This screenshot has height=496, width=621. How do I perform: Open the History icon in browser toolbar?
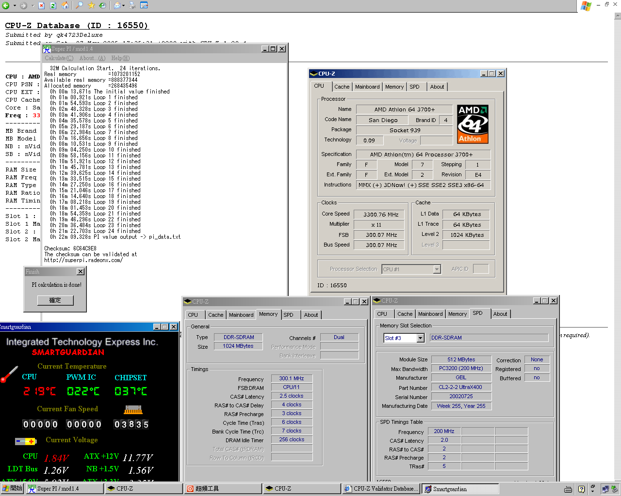102,5
